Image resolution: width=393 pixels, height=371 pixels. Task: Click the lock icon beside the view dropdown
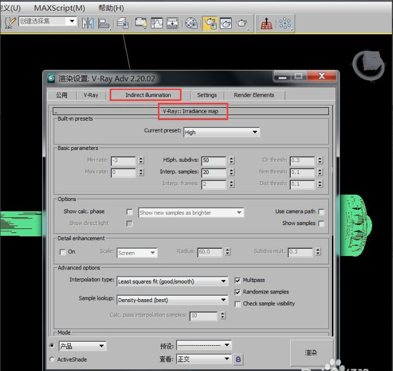pos(238,359)
